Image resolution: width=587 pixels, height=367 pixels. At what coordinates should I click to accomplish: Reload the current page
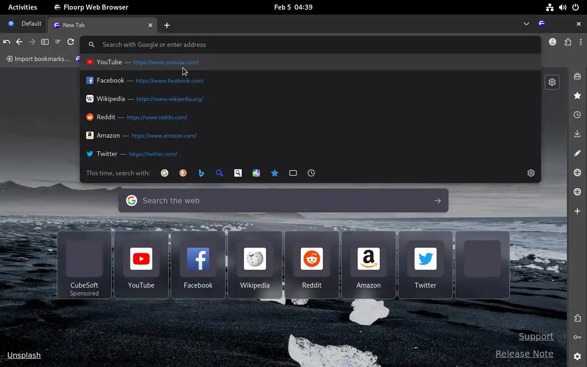click(x=71, y=42)
